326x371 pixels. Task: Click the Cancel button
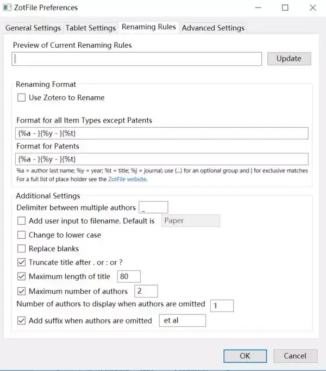pyautogui.click(x=295, y=356)
